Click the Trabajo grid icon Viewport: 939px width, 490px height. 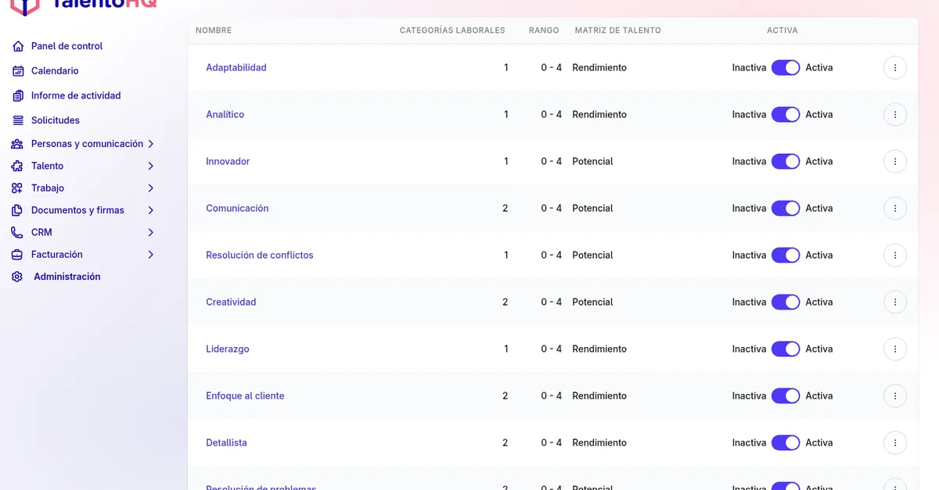[x=17, y=188]
